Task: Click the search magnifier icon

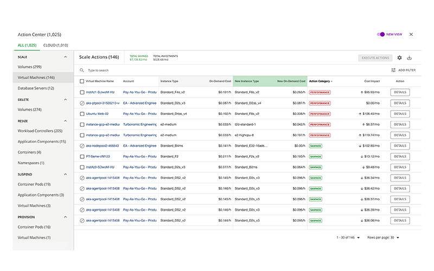Action: click(82, 70)
